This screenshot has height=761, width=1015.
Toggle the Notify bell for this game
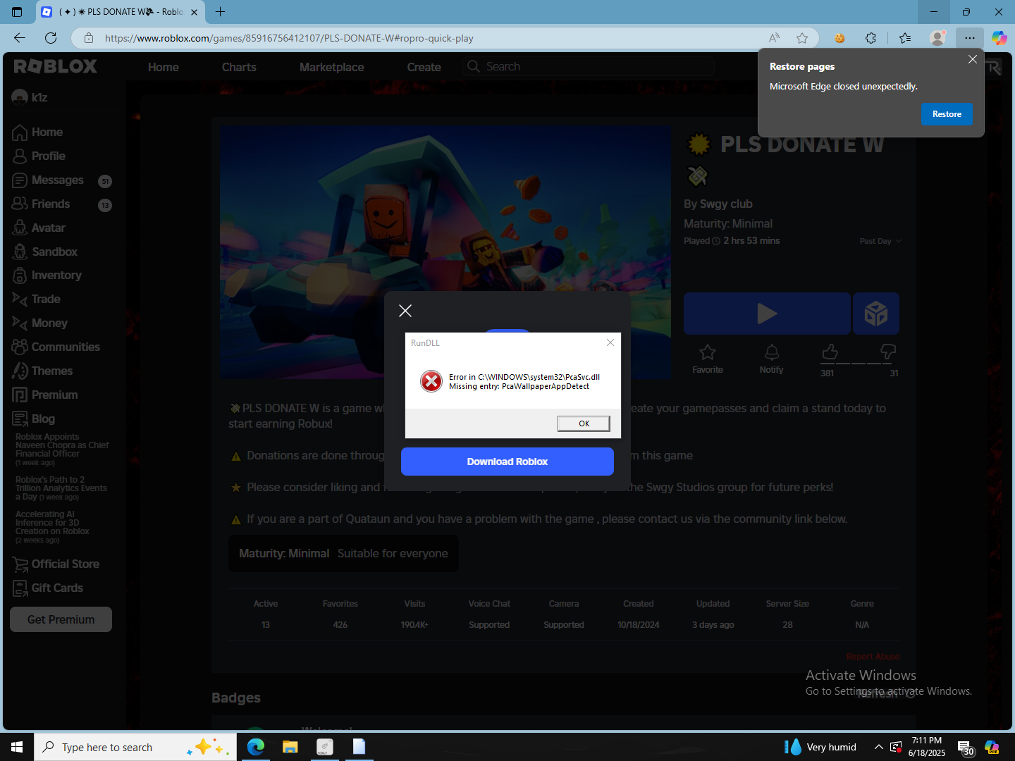(x=772, y=352)
